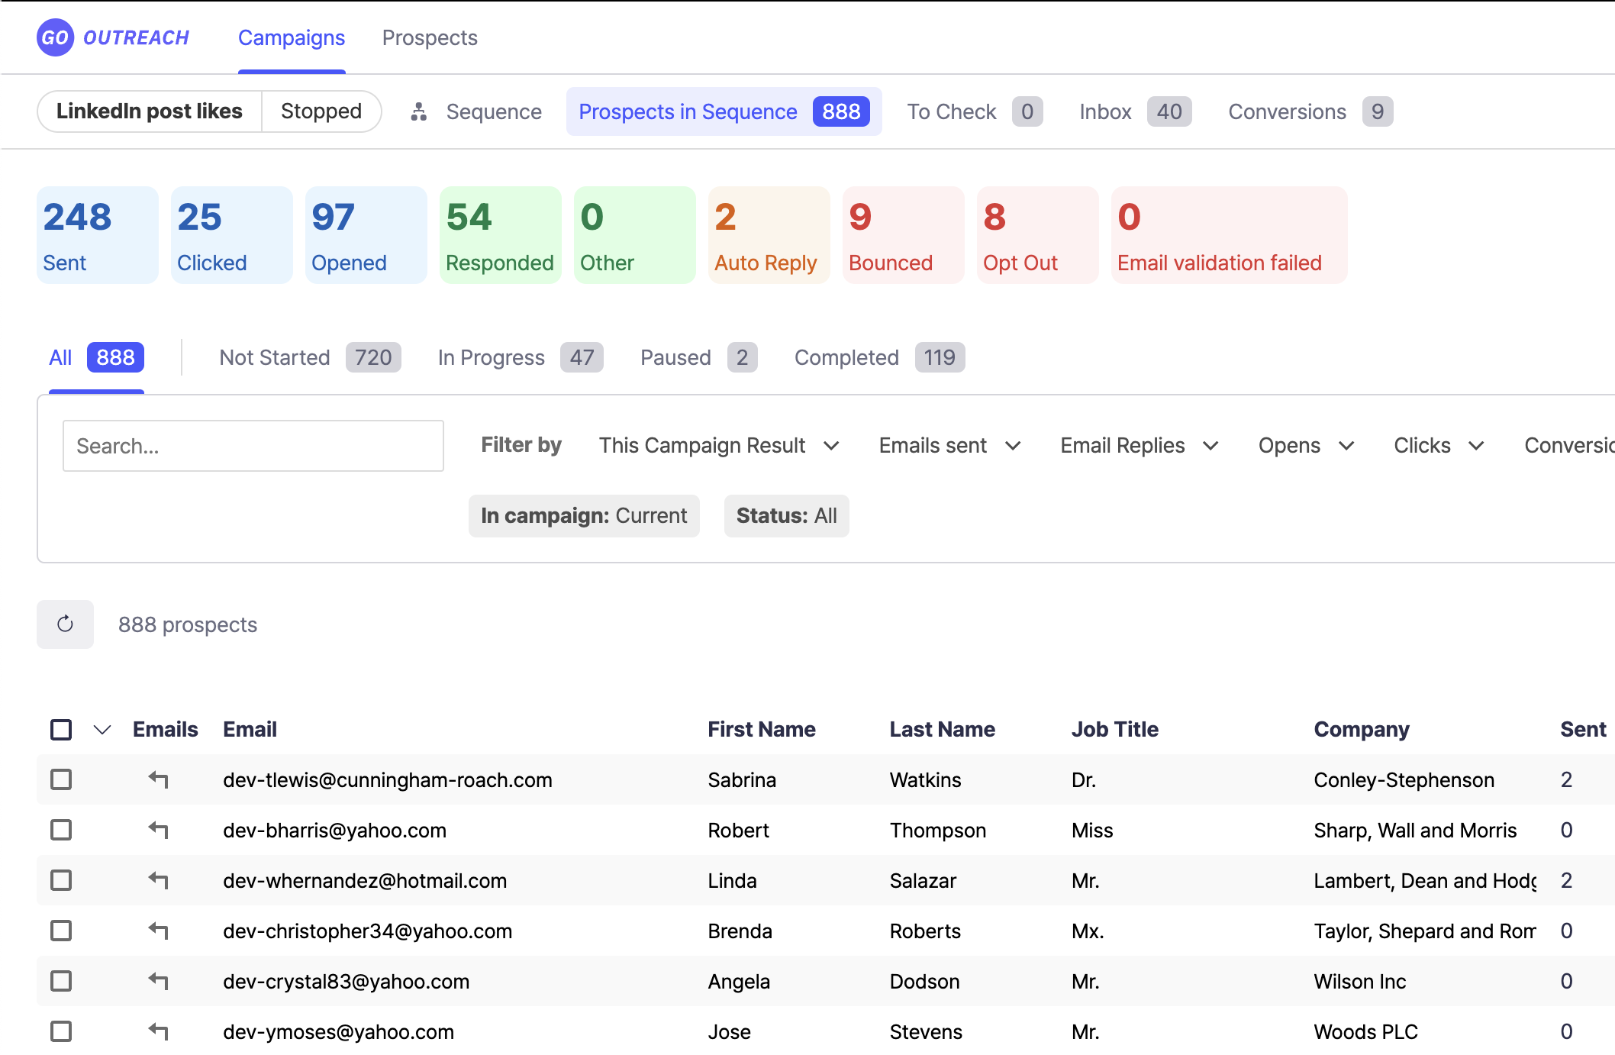
Task: Tick the select-all checkbox in table header
Action: pyautogui.click(x=61, y=730)
